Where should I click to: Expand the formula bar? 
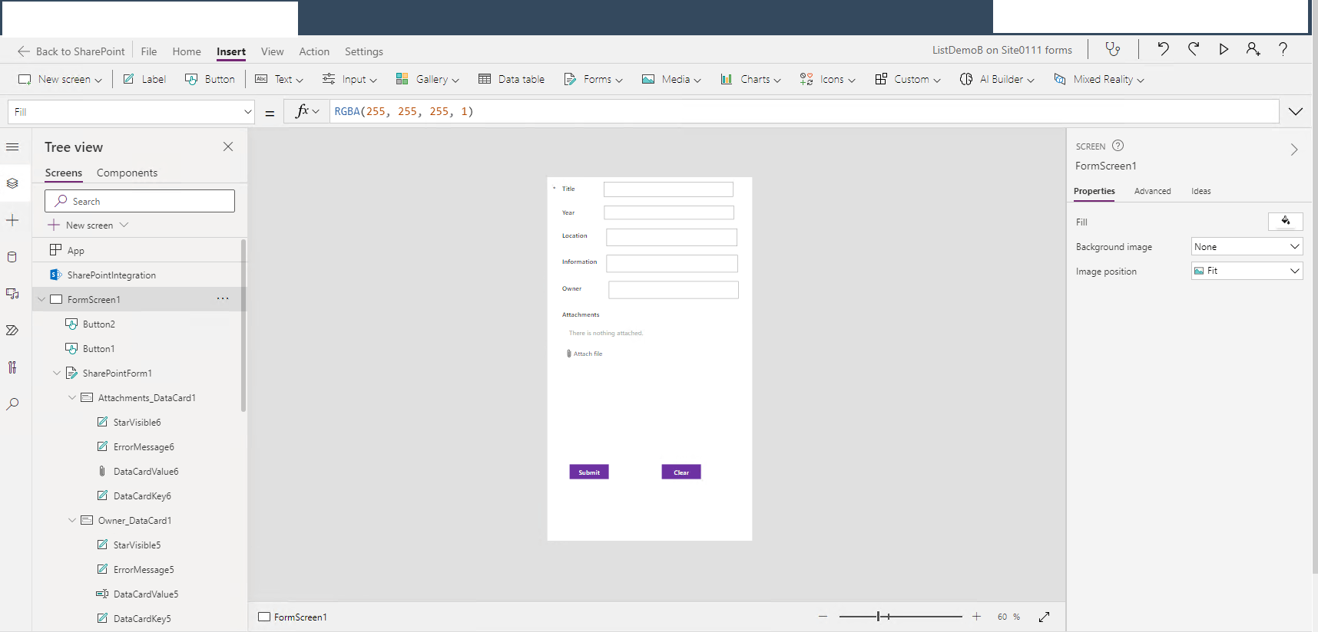[1296, 111]
